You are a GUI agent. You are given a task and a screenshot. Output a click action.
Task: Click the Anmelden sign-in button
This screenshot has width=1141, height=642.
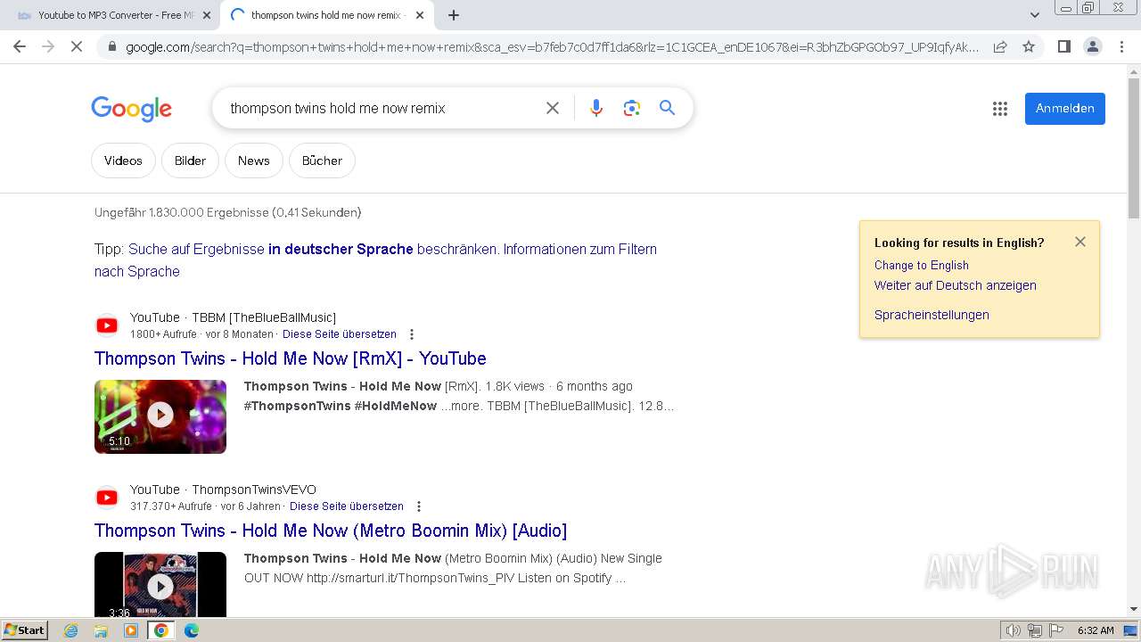[x=1064, y=109]
